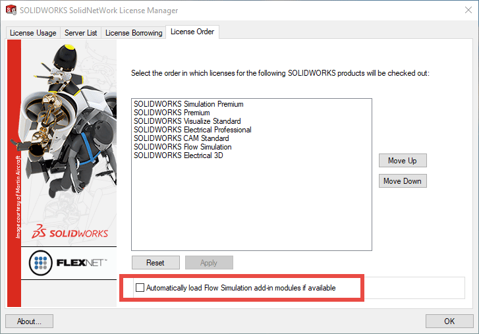Enable automatically load Flow Simulation add-in modules
The width and height of the screenshot is (479, 334).
(x=140, y=288)
